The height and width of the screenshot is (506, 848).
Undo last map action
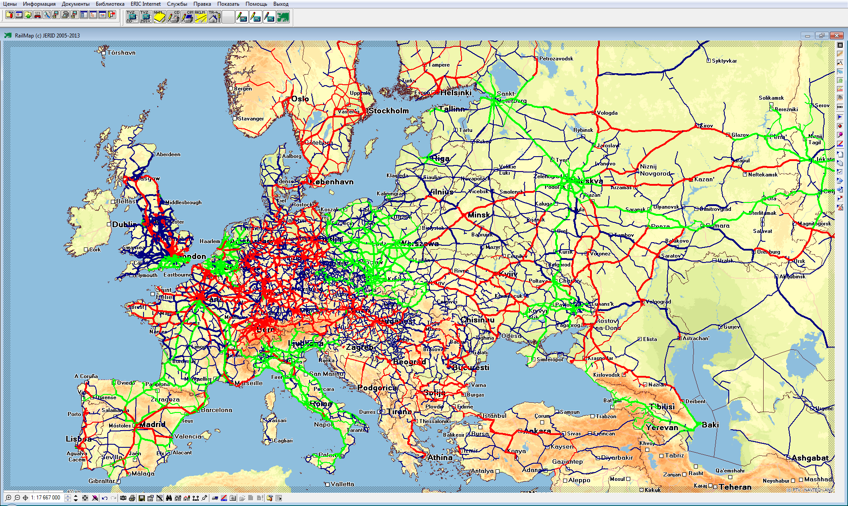[x=105, y=498]
